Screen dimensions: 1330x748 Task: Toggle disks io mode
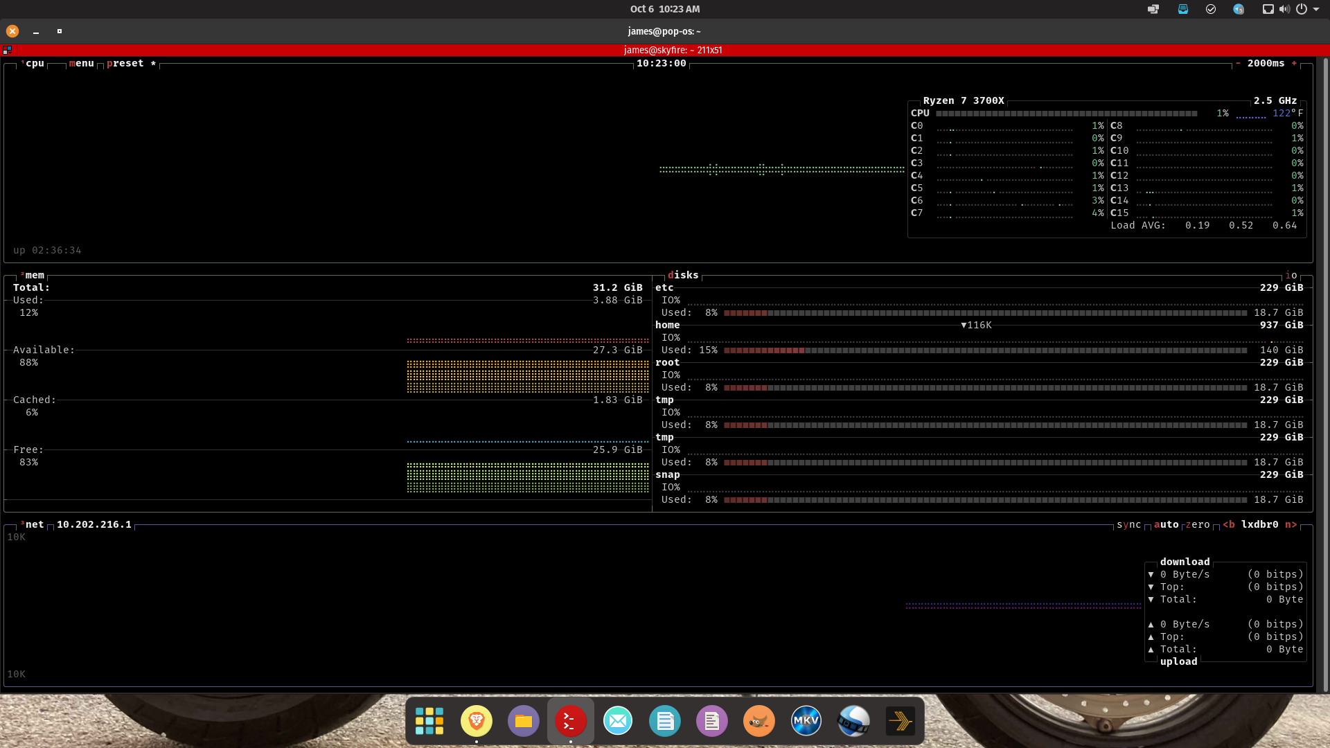click(1291, 275)
